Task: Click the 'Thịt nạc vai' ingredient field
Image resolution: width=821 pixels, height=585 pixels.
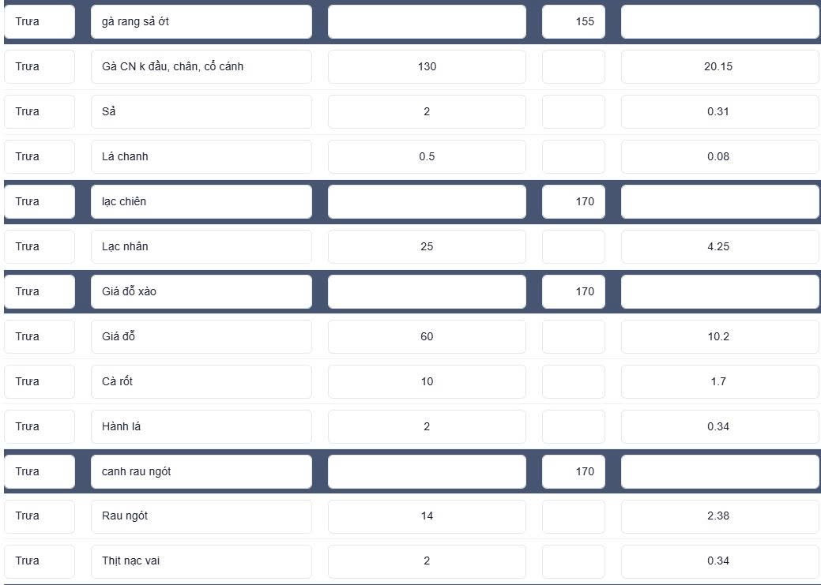Action: coord(201,561)
